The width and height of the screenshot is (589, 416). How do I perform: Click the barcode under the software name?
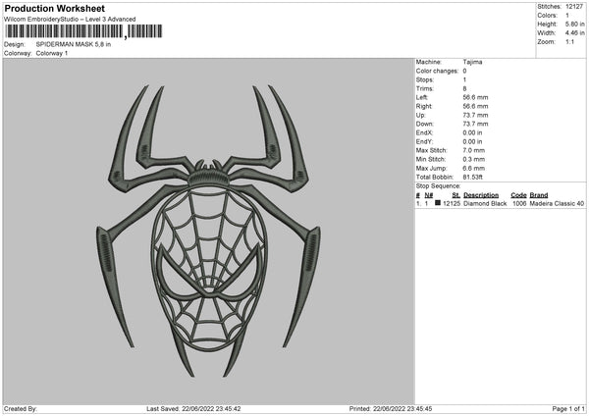click(83, 31)
